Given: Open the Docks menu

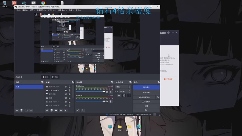Looking at the screenshot, I should 41,10.
